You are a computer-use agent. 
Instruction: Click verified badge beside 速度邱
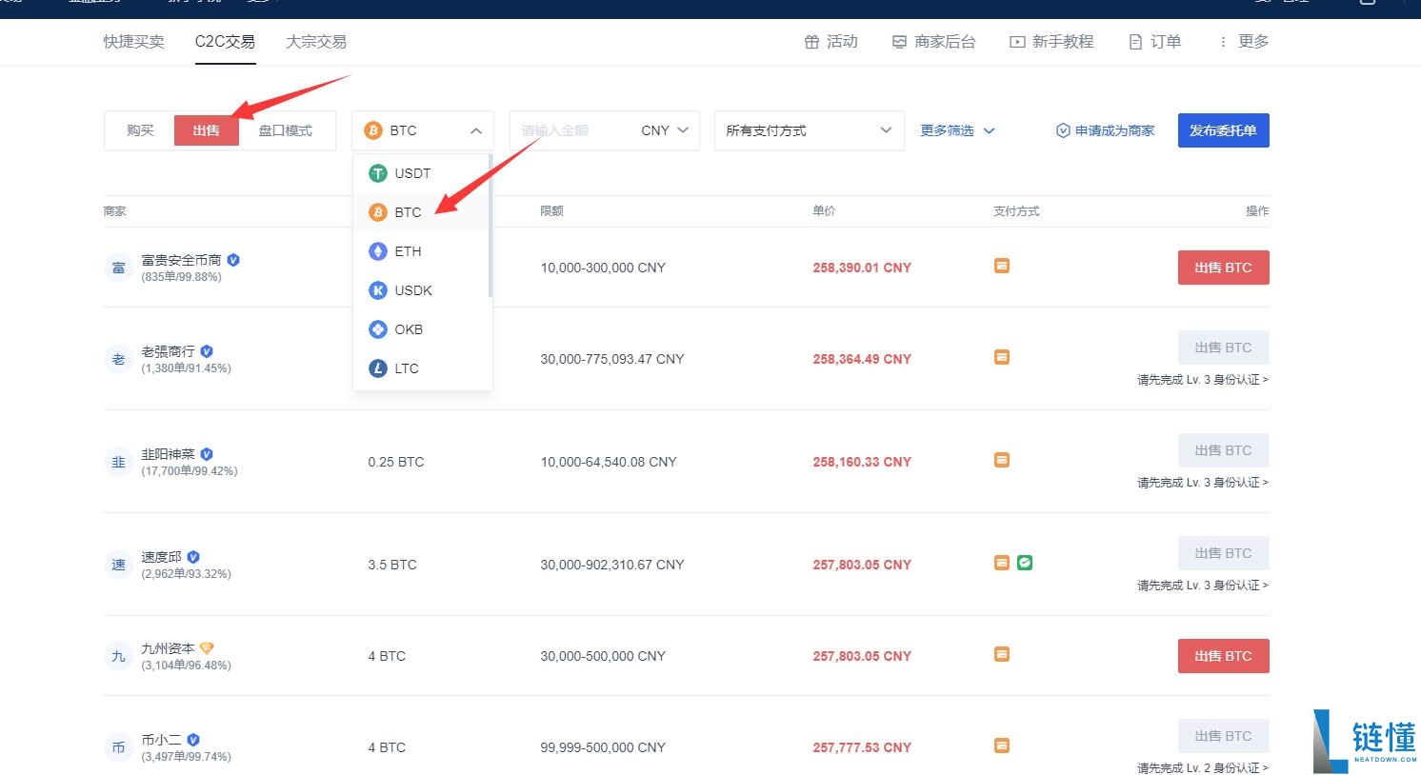pos(193,557)
